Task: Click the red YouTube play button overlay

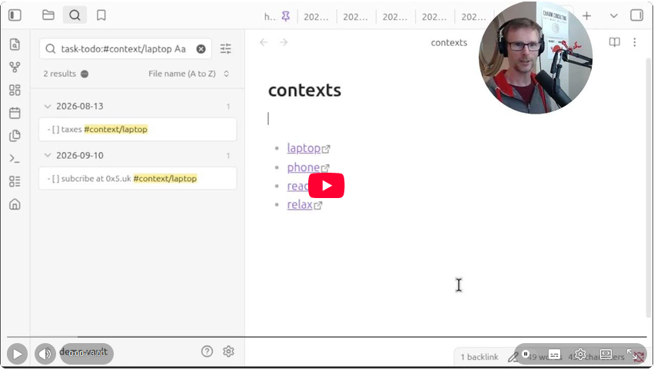Action: click(326, 186)
